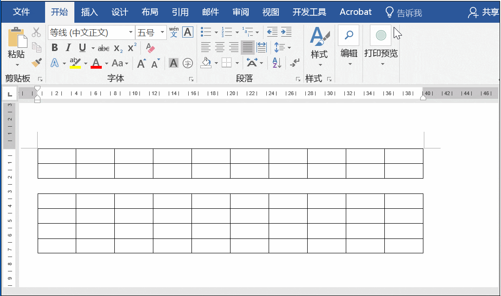Apply the yellow text highlight color

(75, 63)
